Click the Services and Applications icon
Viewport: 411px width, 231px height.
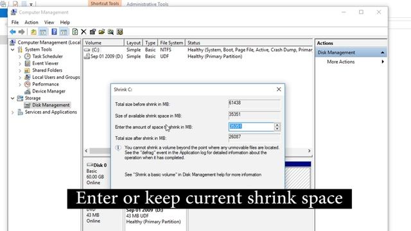(x=20, y=112)
